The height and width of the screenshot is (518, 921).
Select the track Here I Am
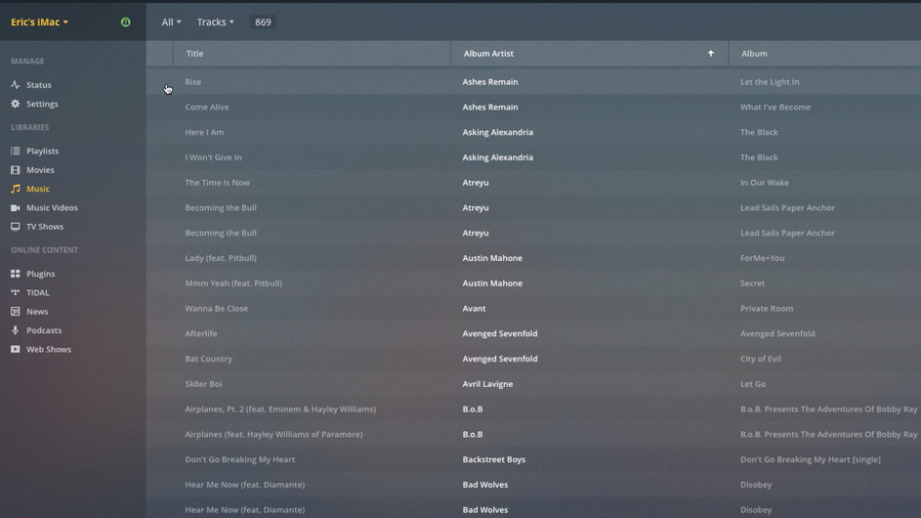pos(204,132)
